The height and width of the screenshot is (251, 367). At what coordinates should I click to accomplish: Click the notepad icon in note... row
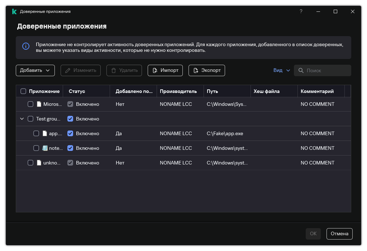(x=45, y=148)
